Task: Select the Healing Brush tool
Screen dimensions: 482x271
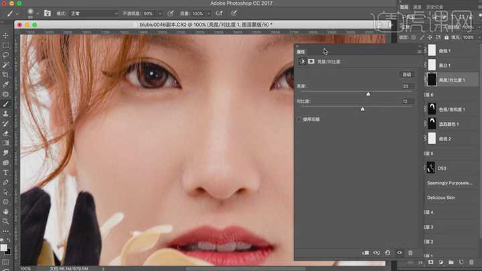Action: pyautogui.click(x=5, y=94)
